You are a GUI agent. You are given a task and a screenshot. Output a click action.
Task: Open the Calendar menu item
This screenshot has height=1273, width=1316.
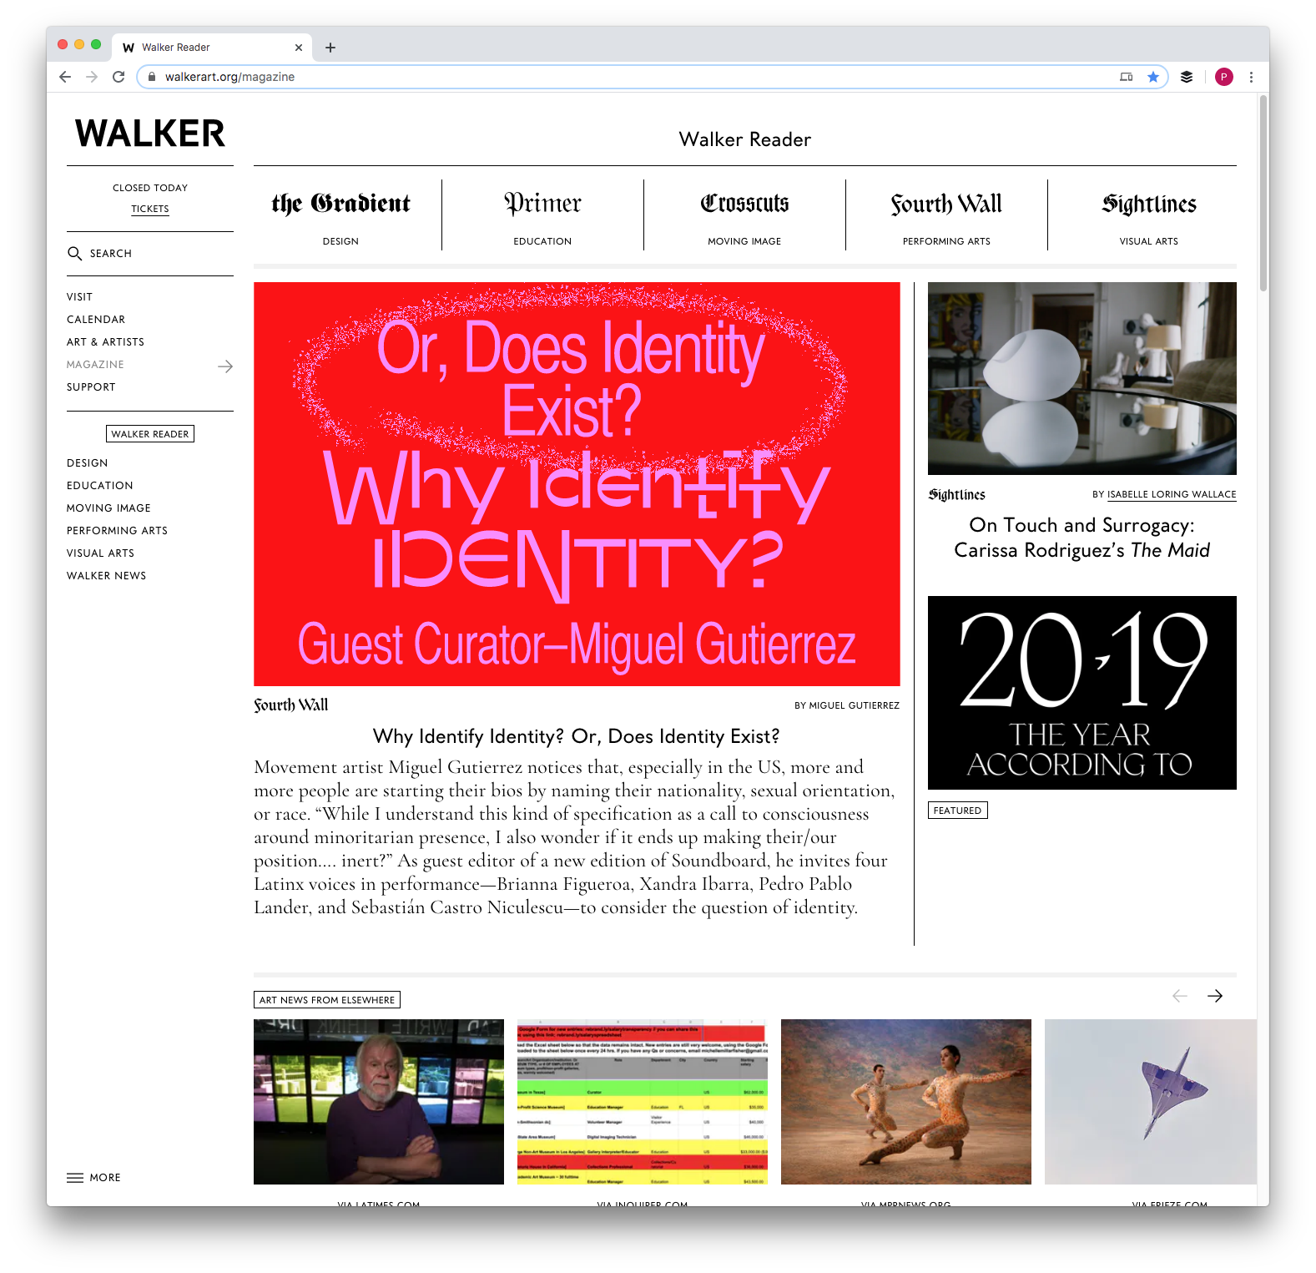96,320
